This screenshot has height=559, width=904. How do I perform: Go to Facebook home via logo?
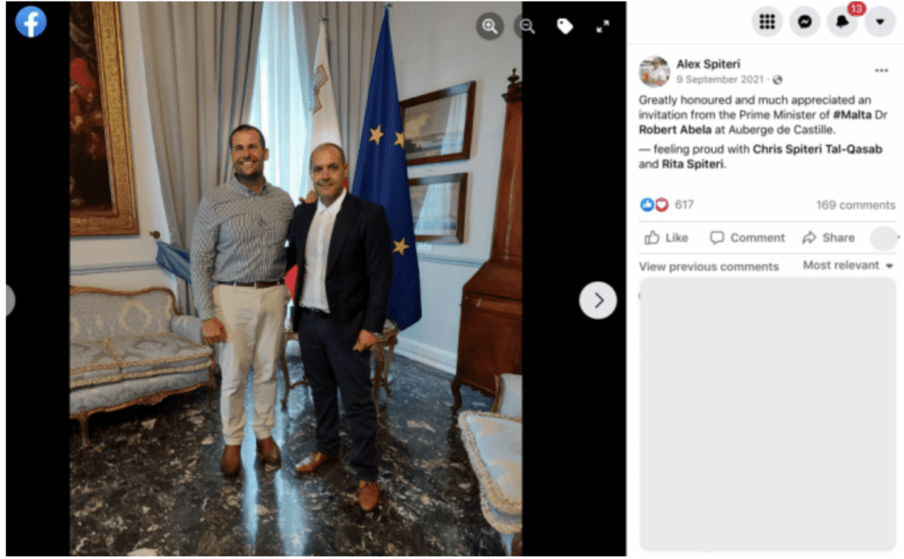click(31, 22)
